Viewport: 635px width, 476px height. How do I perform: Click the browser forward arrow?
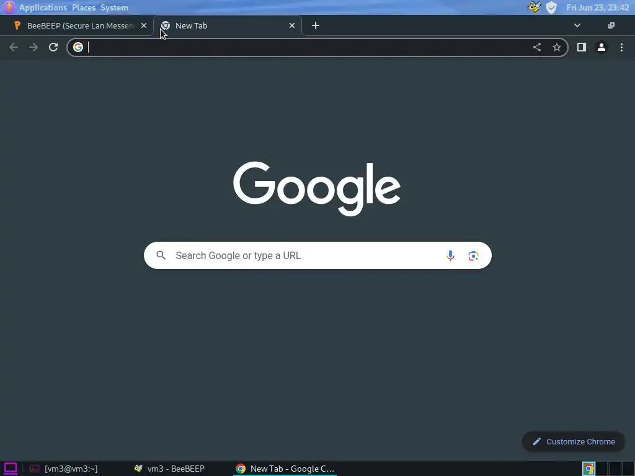click(x=33, y=47)
